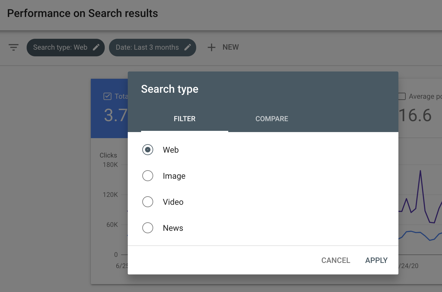Click the filter rows icon
Screen dimensions: 442x292
pos(14,47)
